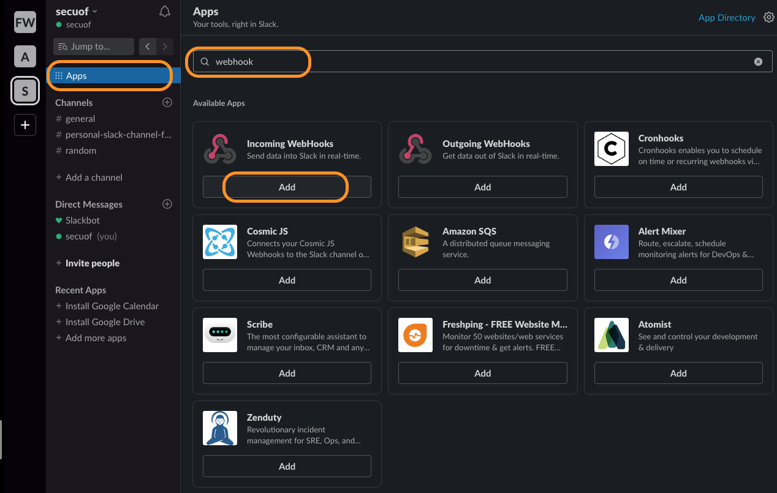Click the Cronhooks app logo

coord(612,149)
